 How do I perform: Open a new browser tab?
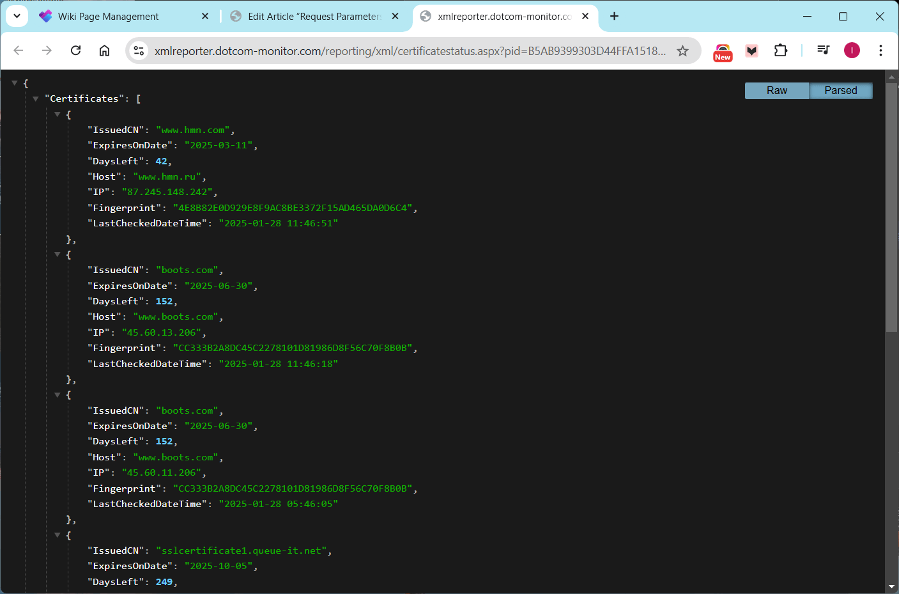(x=614, y=16)
